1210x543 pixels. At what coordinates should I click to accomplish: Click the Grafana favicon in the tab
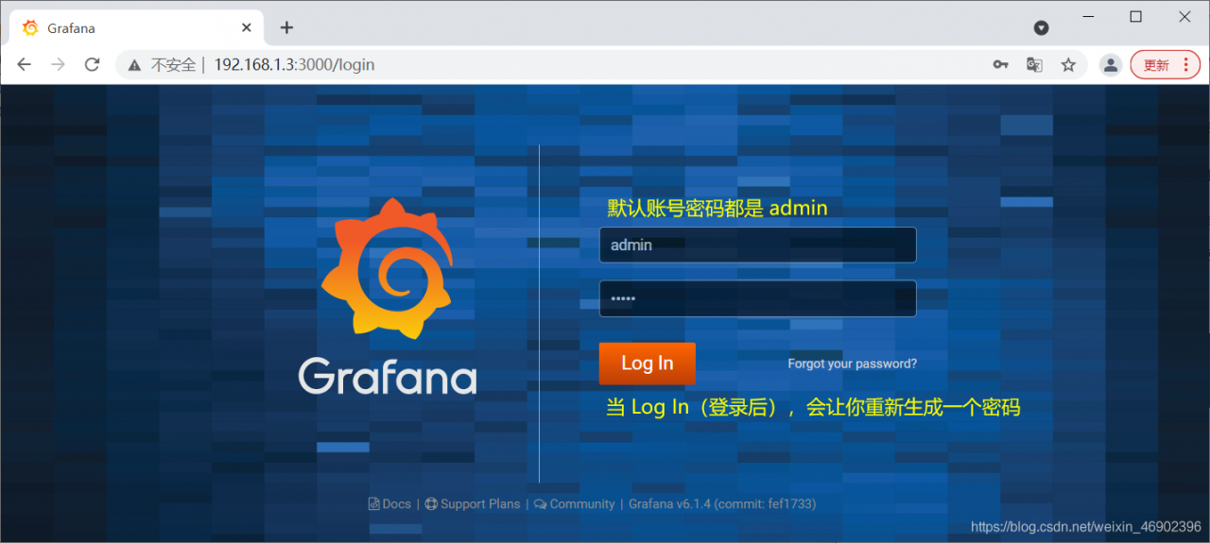point(30,27)
